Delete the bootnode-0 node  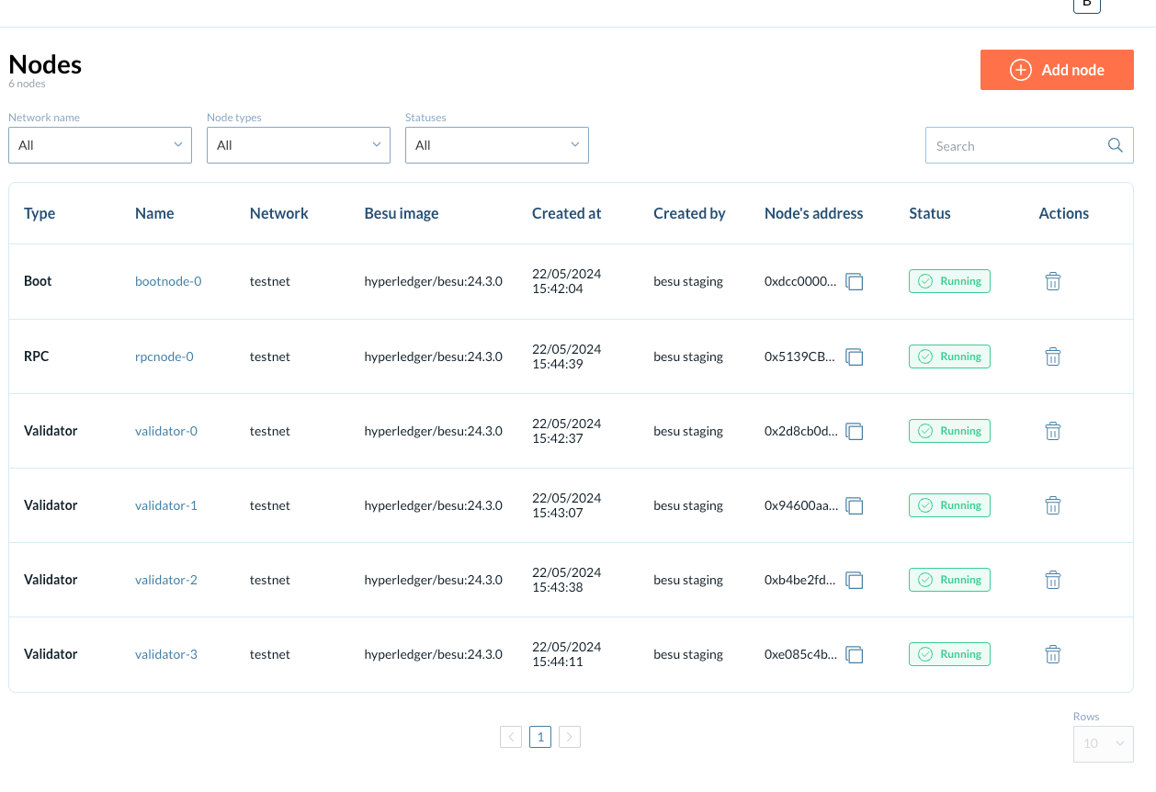tap(1053, 281)
